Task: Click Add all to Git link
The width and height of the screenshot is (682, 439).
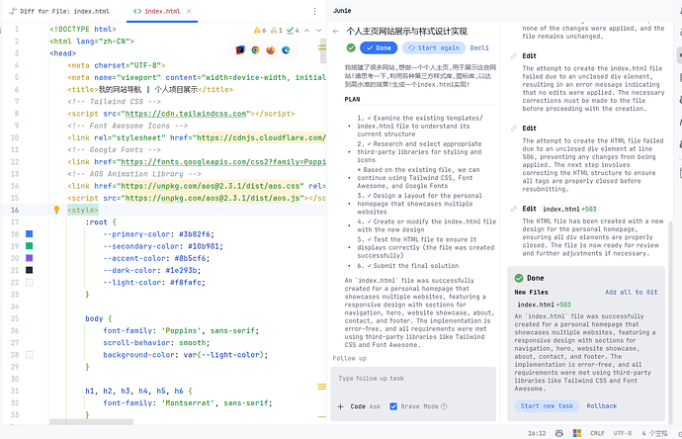Action: [632, 292]
